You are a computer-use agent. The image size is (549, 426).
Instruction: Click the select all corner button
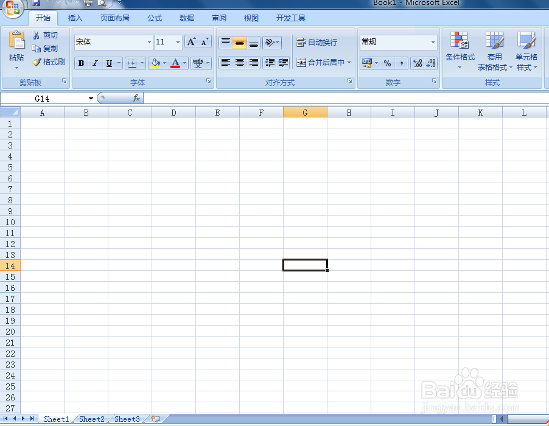coord(10,112)
